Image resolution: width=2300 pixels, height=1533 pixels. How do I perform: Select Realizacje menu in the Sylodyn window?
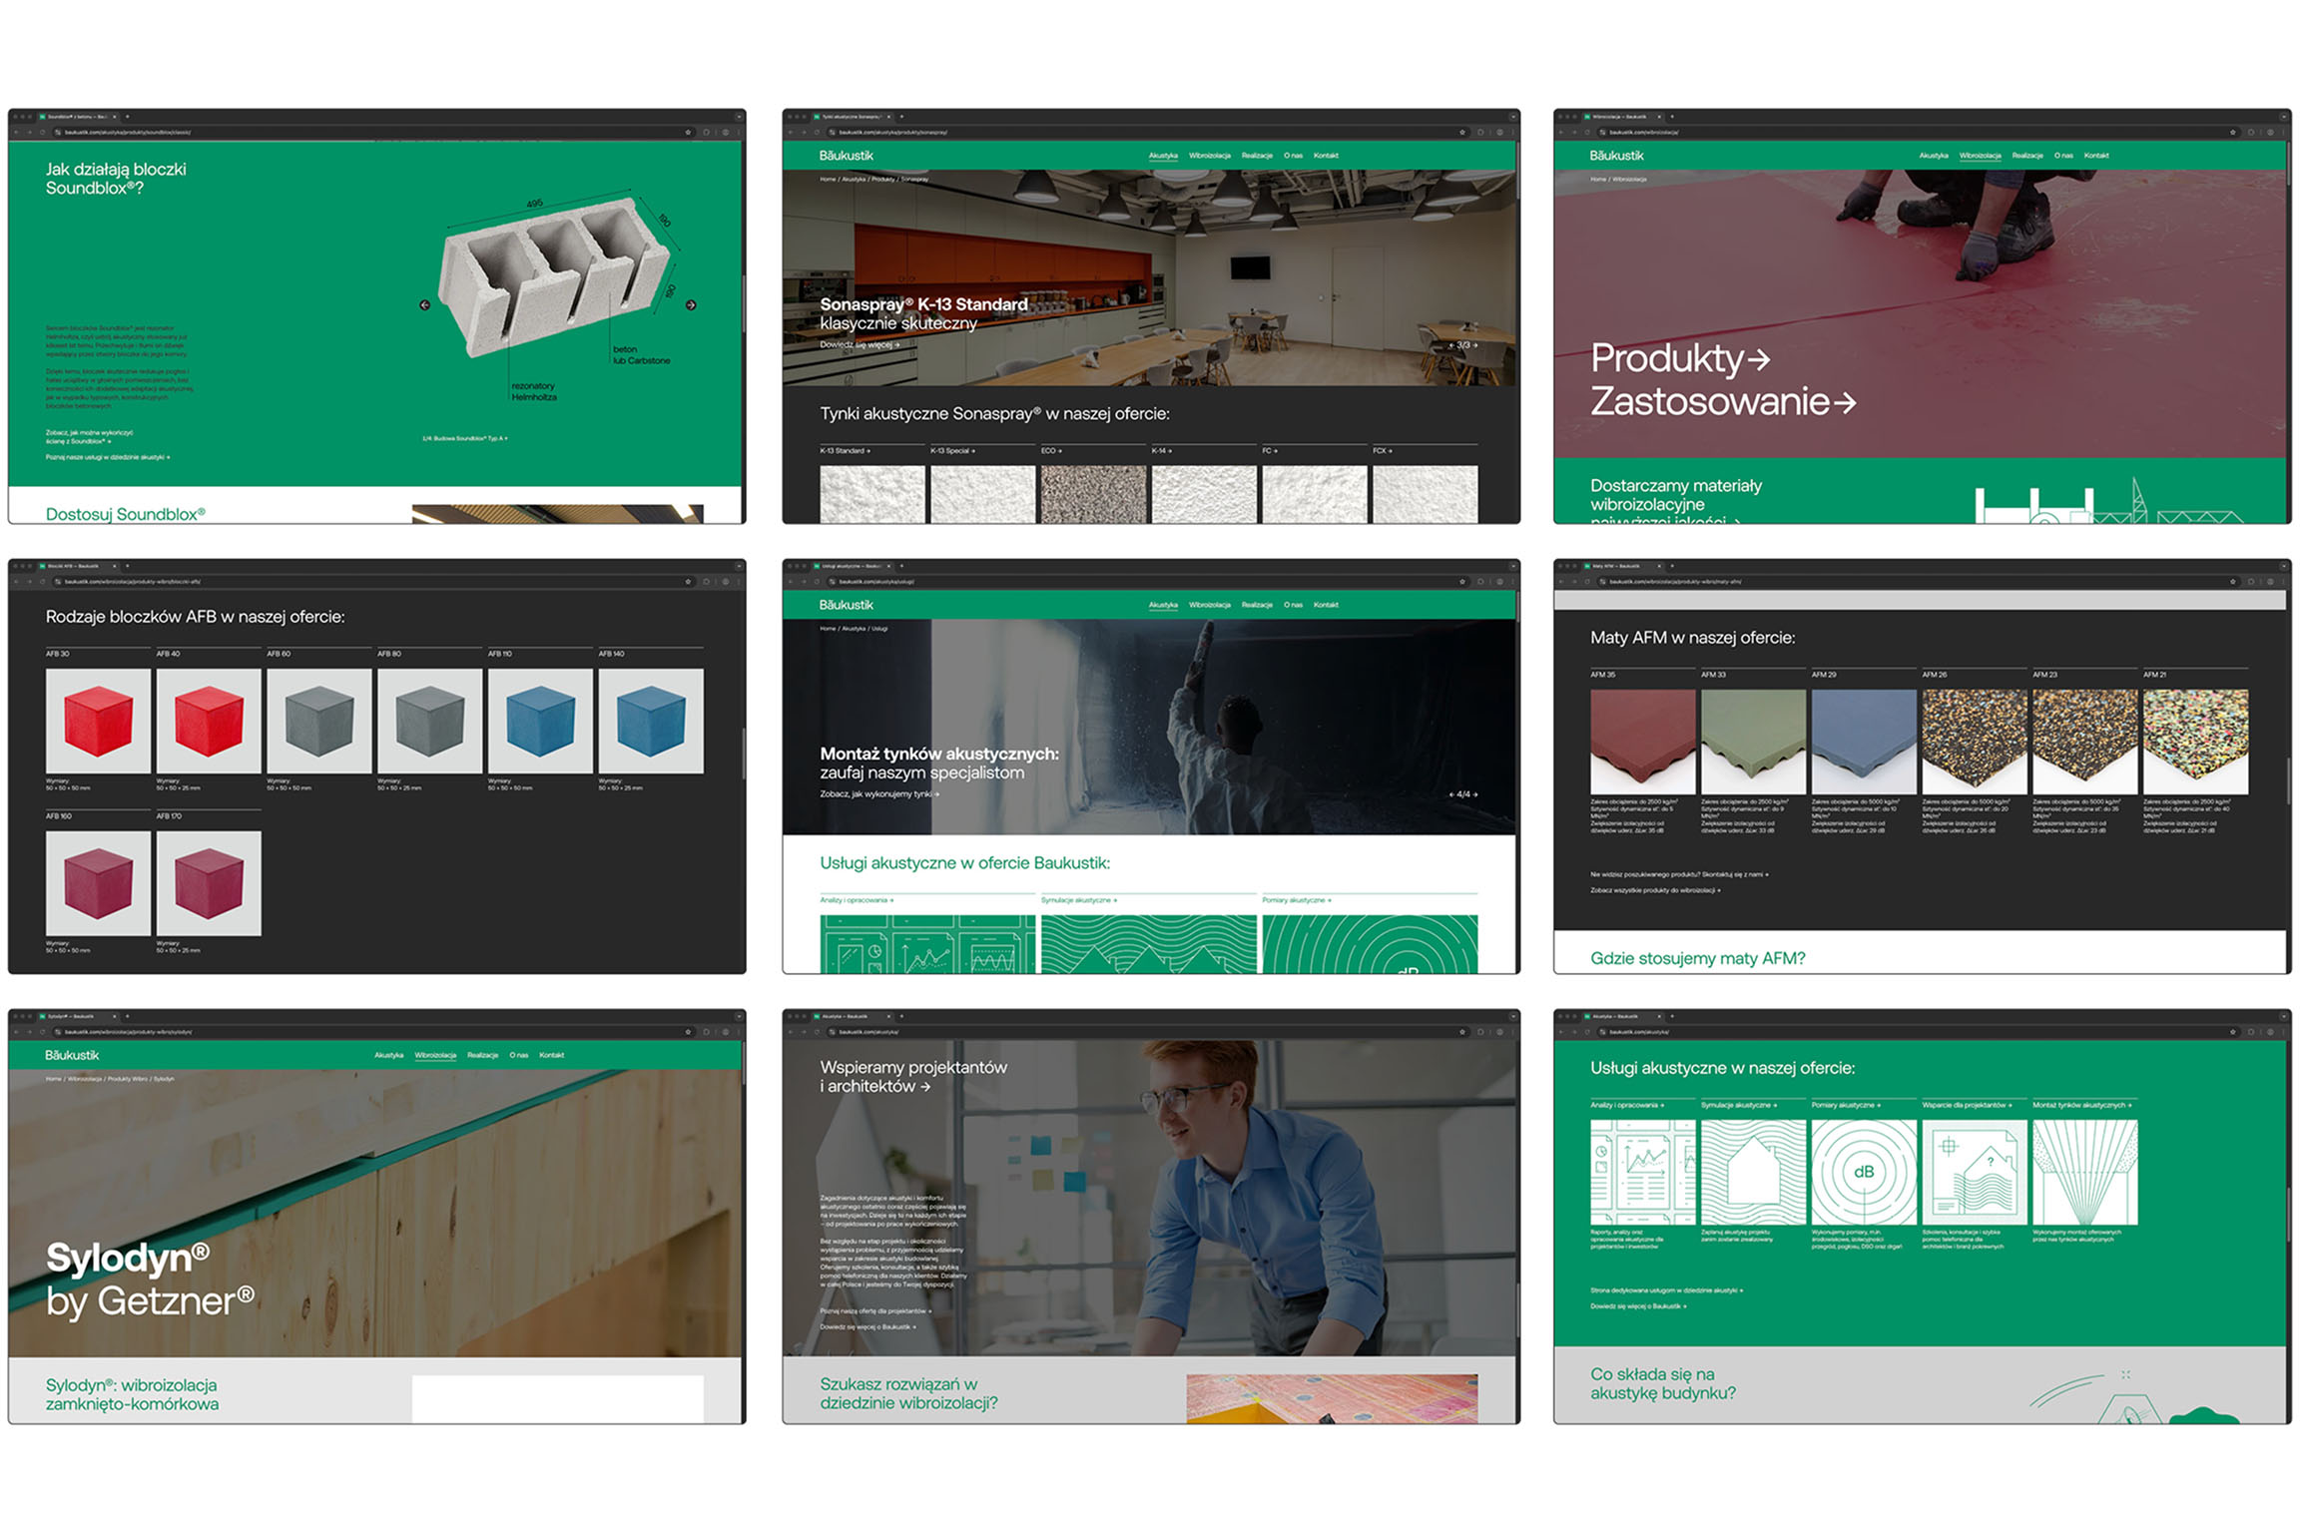tap(482, 1055)
